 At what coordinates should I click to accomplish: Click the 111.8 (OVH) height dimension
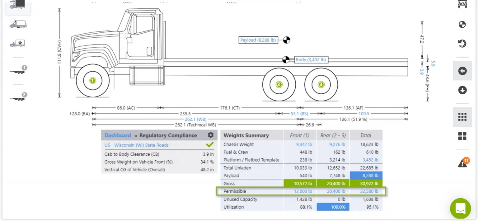pos(59,52)
